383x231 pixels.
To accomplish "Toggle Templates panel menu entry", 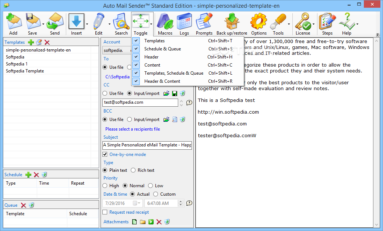I will coord(187,41).
